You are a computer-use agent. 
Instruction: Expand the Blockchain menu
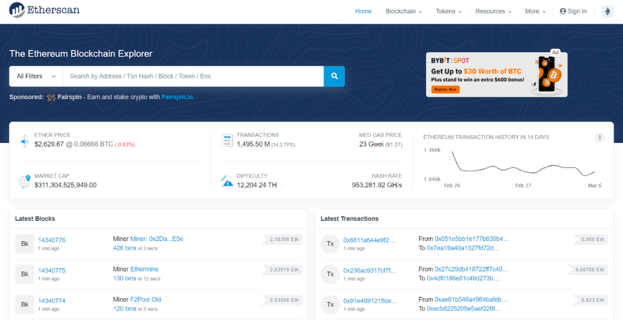coord(404,12)
